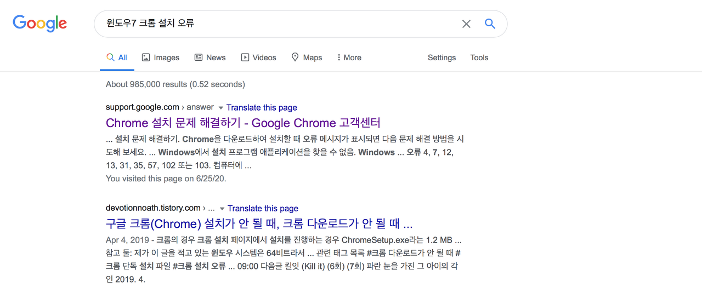This screenshot has height=299, width=702.
Task: Go to the Videos tab
Action: [x=258, y=58]
